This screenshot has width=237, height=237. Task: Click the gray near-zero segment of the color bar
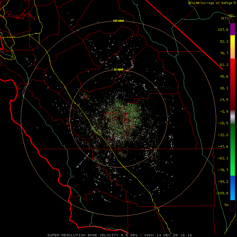coord(233,117)
